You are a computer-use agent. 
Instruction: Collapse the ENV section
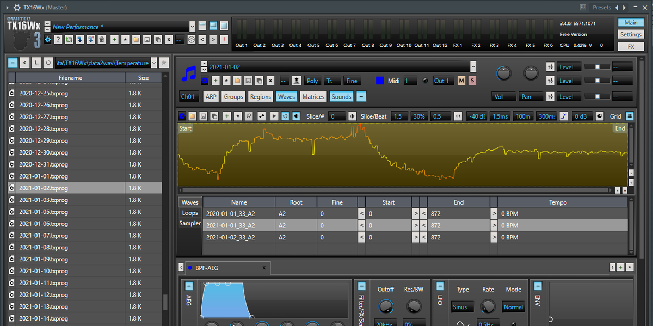pyautogui.click(x=537, y=286)
